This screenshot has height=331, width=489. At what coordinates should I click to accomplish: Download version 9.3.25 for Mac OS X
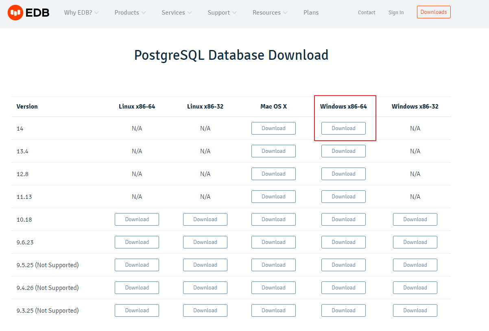273,310
